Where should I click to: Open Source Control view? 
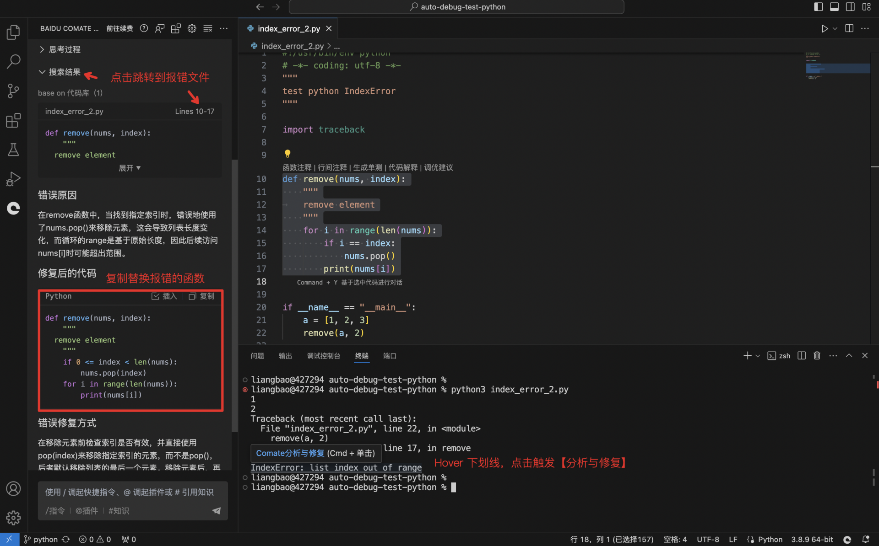point(13,91)
